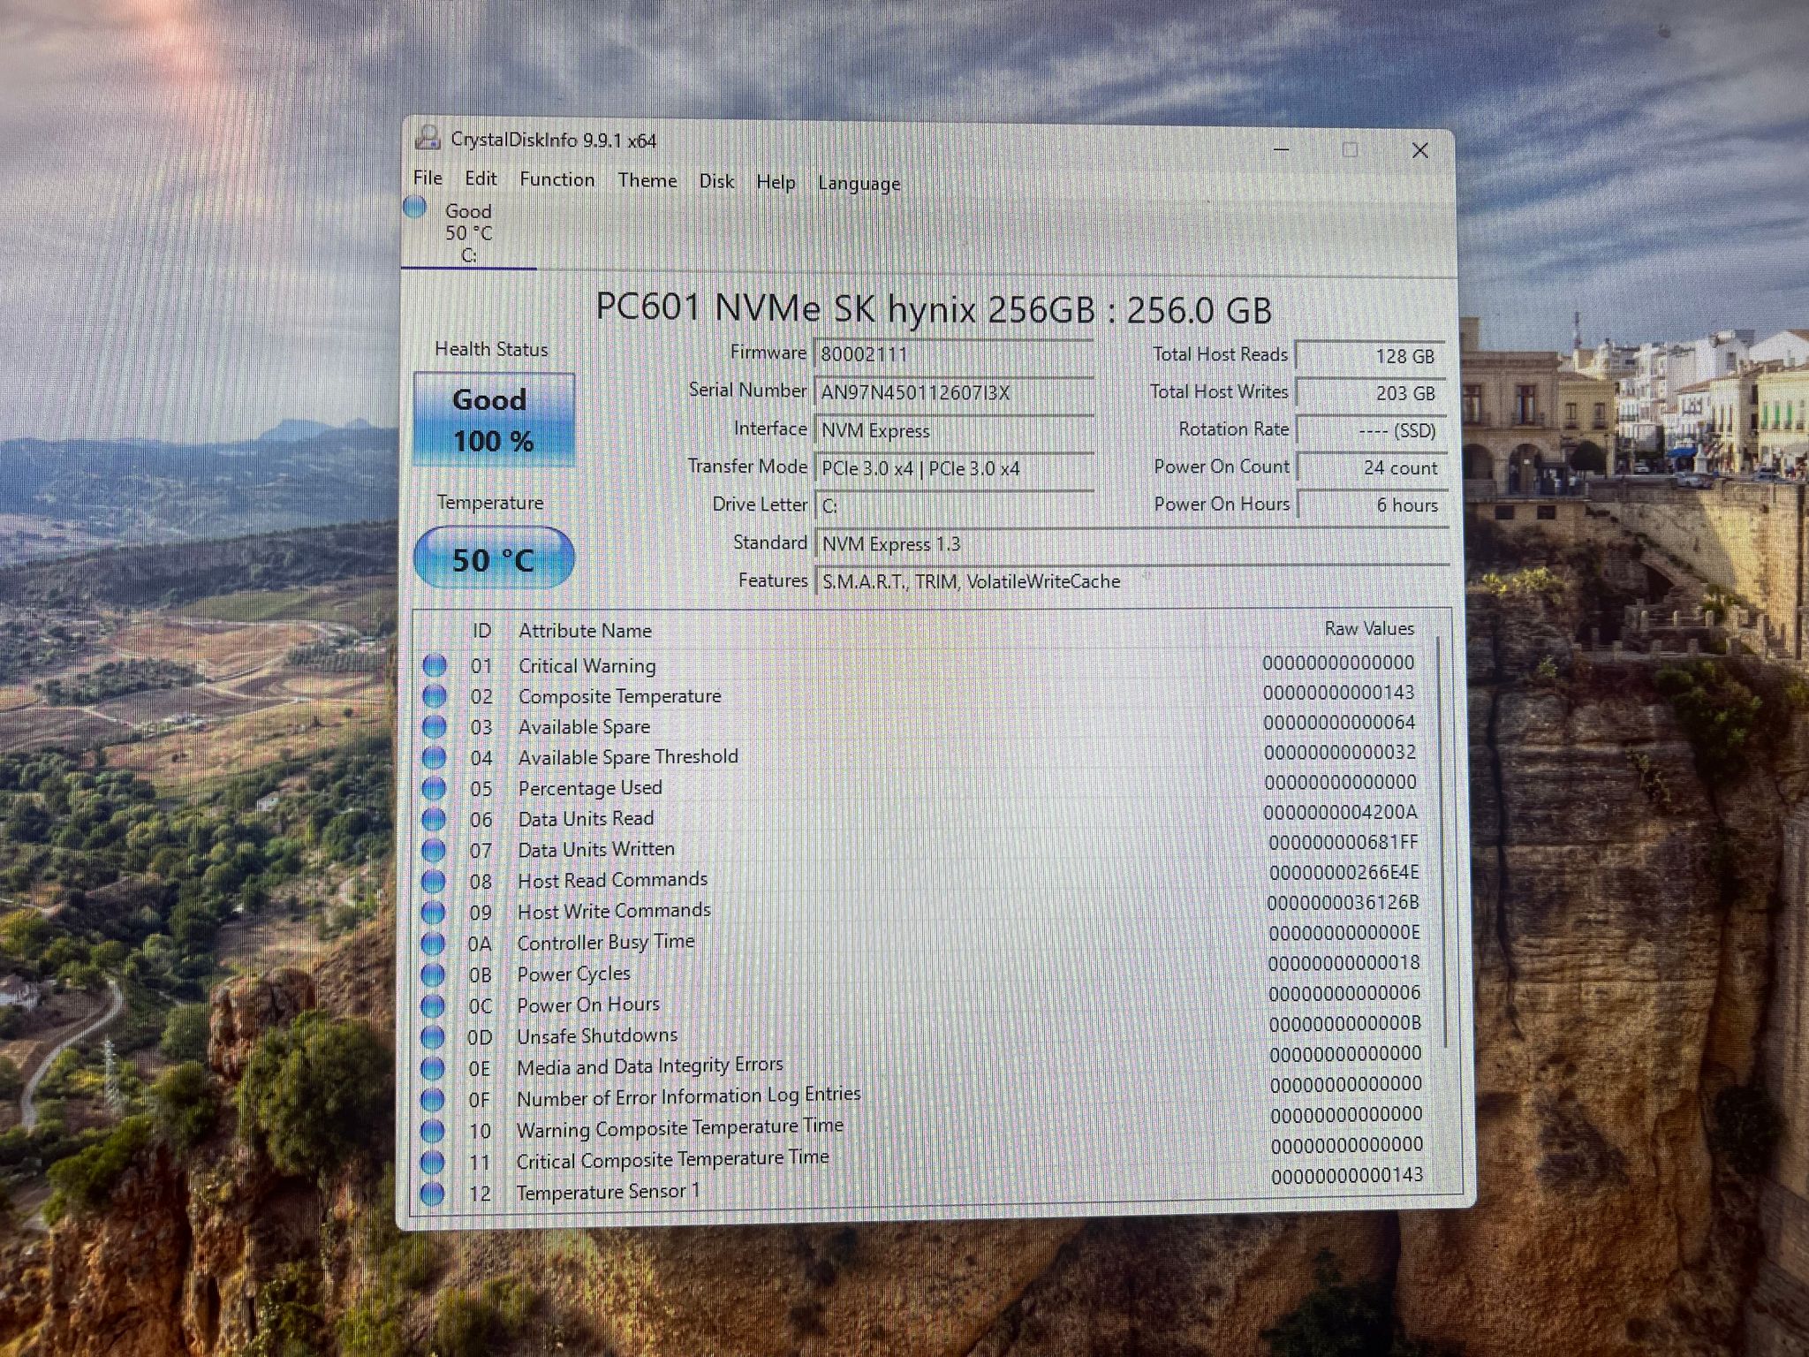The image size is (1809, 1357).
Task: Click the status icon for Composite Temperature
Action: 434,696
